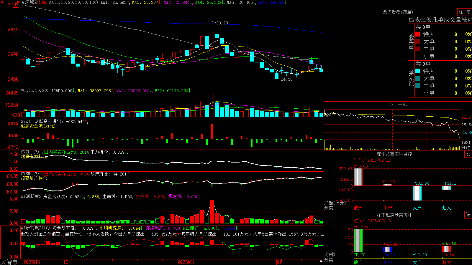Select the 2026/01 marker on timeline

[x=186, y=262]
